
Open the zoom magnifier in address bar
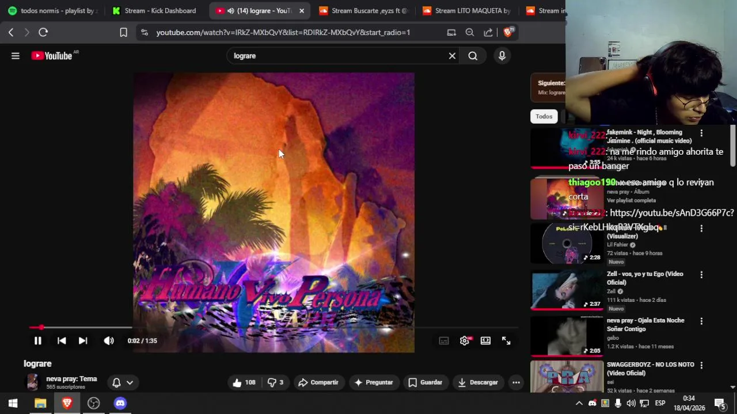coord(470,33)
